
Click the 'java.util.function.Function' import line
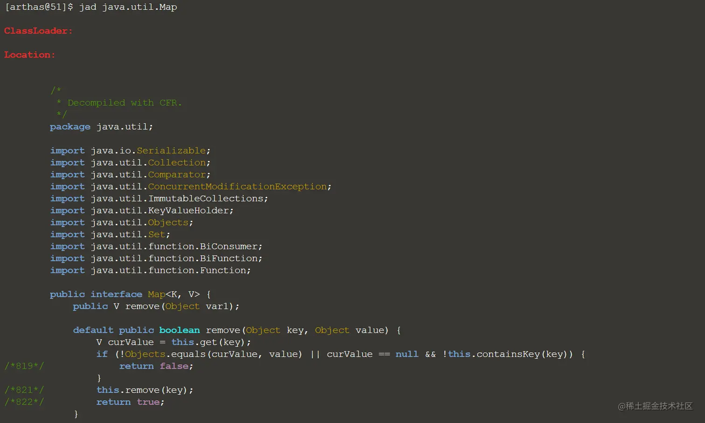(150, 270)
